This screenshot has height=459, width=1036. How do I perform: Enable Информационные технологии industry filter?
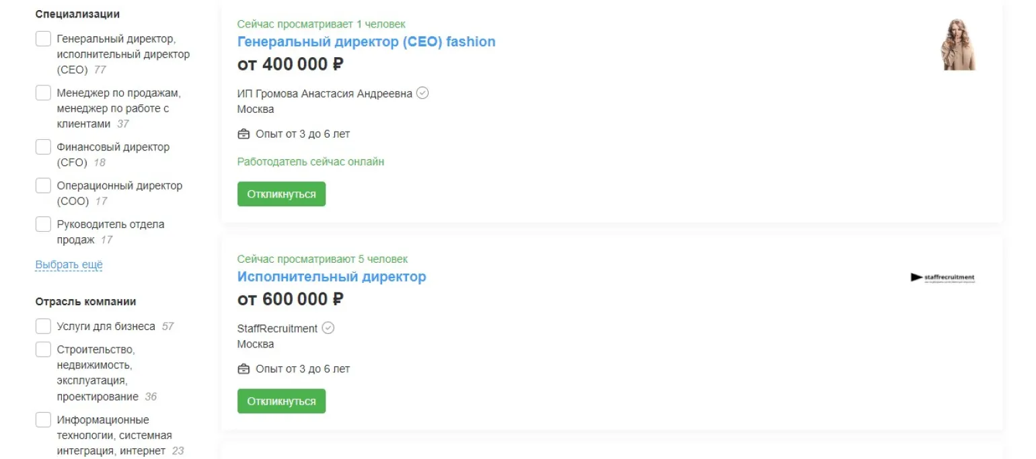pyautogui.click(x=43, y=420)
